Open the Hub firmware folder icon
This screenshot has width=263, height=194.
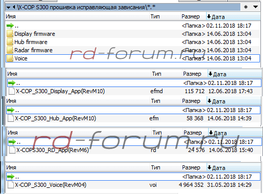coord(10,42)
